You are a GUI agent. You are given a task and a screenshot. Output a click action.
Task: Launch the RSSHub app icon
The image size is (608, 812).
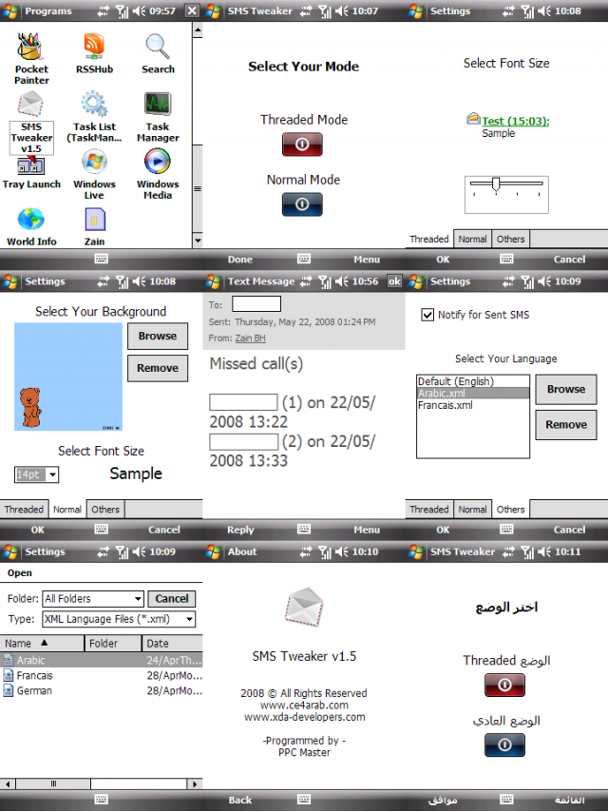click(x=94, y=47)
